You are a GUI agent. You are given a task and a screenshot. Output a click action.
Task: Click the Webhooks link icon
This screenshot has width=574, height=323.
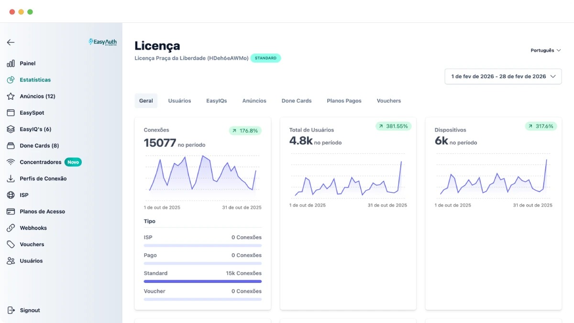(x=11, y=228)
